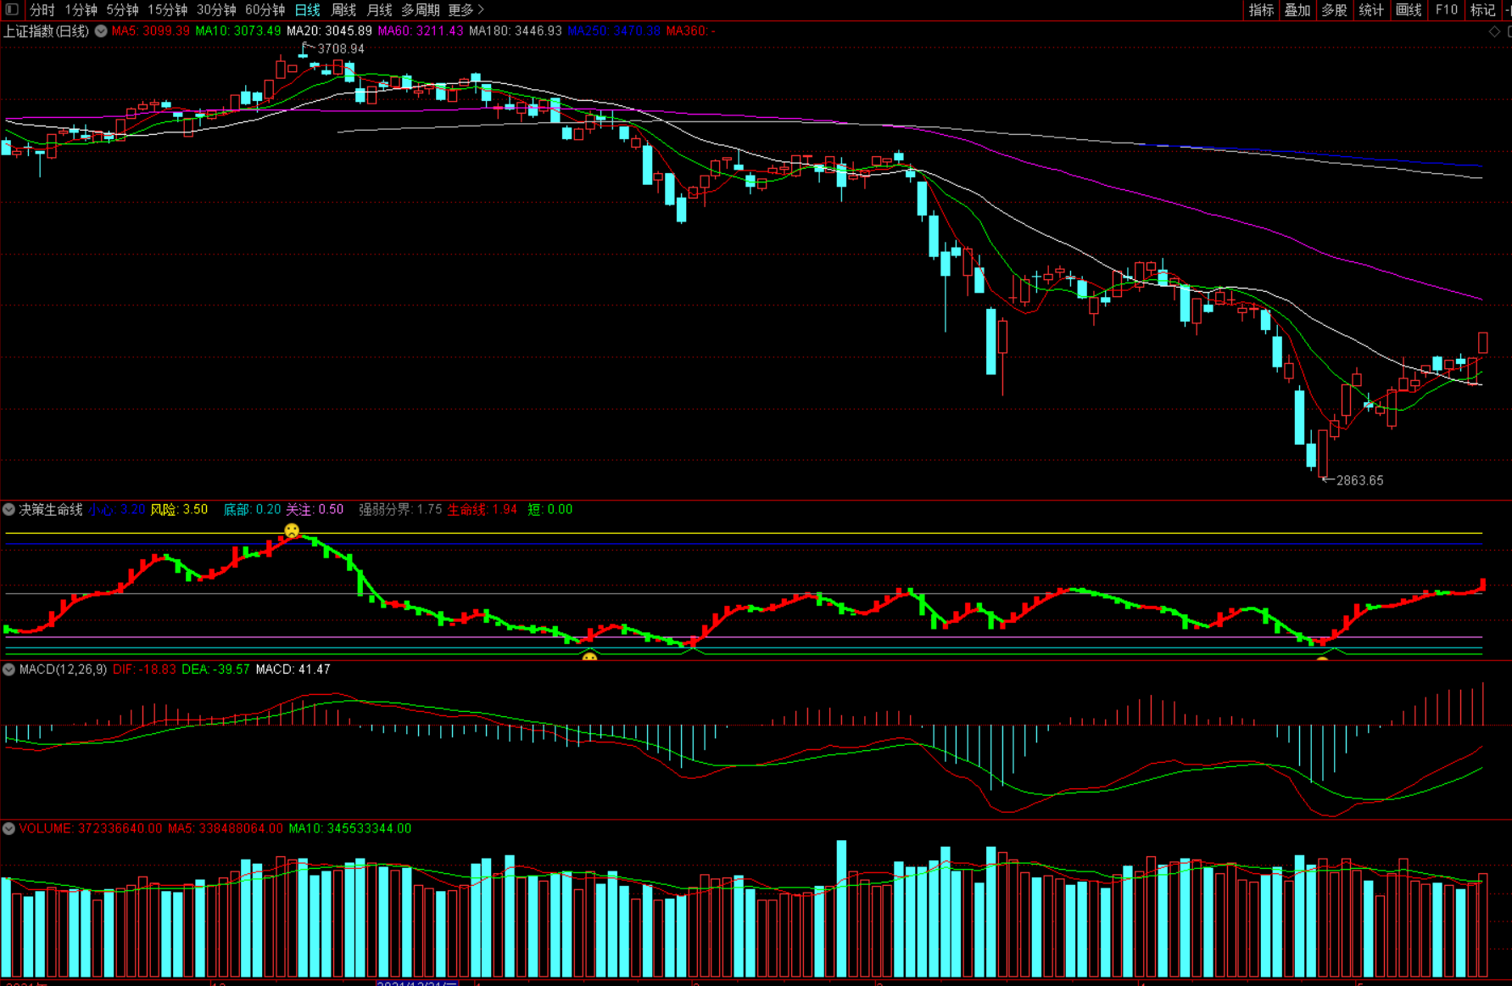Click the VOLUME: 372336640.00 readout
This screenshot has height=986, width=1512.
click(x=90, y=828)
